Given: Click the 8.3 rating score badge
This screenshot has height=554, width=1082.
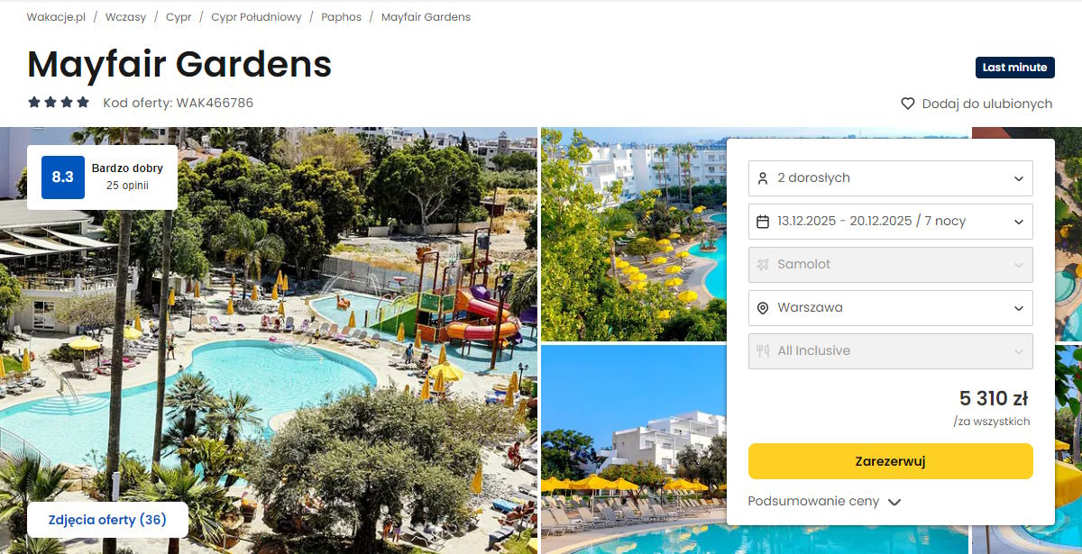Looking at the screenshot, I should (x=63, y=177).
